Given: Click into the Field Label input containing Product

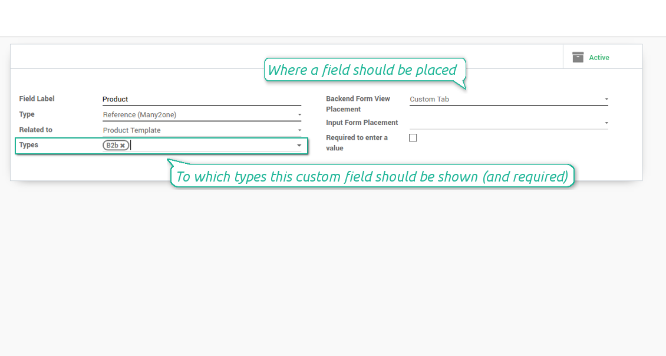Looking at the screenshot, I should coord(202,100).
